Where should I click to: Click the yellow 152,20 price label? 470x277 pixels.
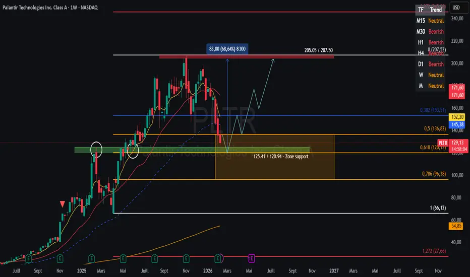(457, 117)
